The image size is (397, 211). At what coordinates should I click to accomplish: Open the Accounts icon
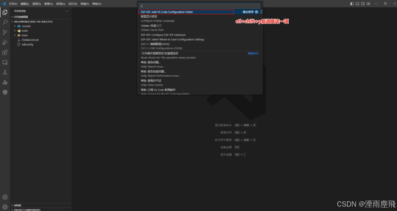5,197
